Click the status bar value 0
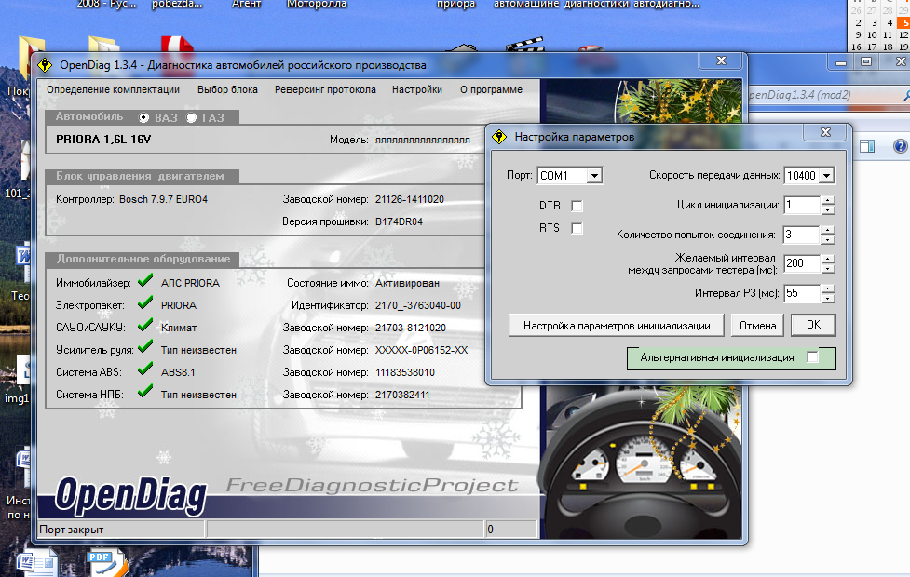The image size is (910, 577). [x=491, y=530]
